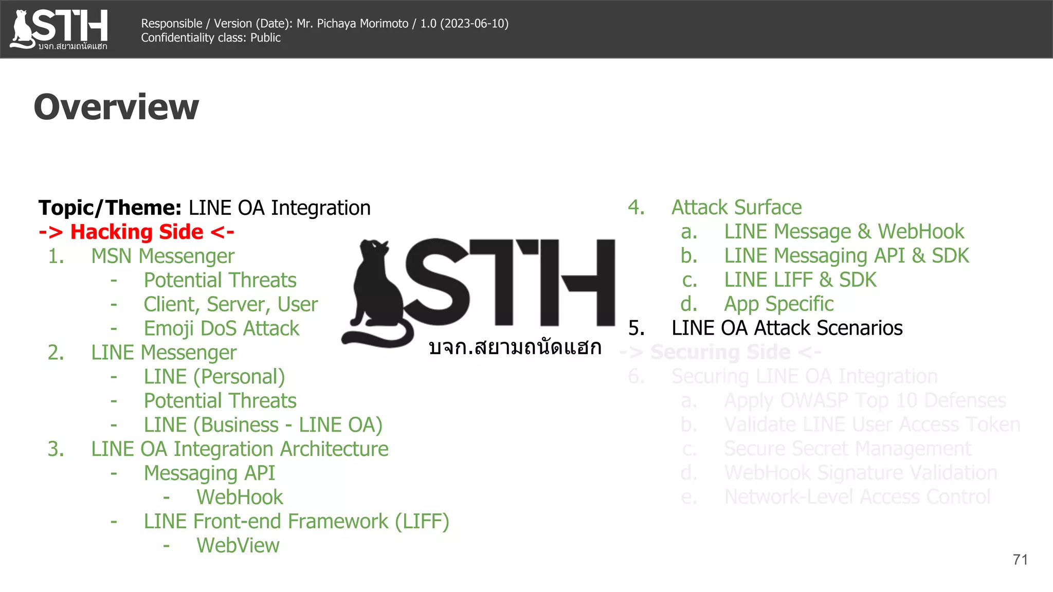This screenshot has width=1053, height=592.
Task: Click 'Potential Threats' under LINE Messenger
Action: coord(220,401)
